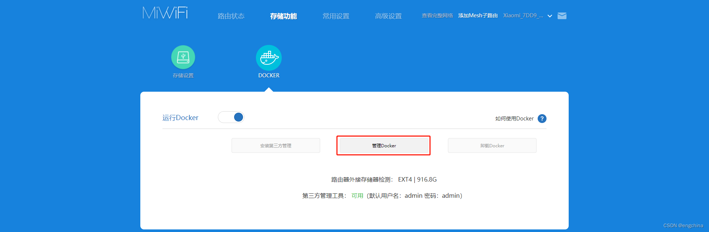Click the 管理Docker button
The height and width of the screenshot is (232, 709).
384,145
